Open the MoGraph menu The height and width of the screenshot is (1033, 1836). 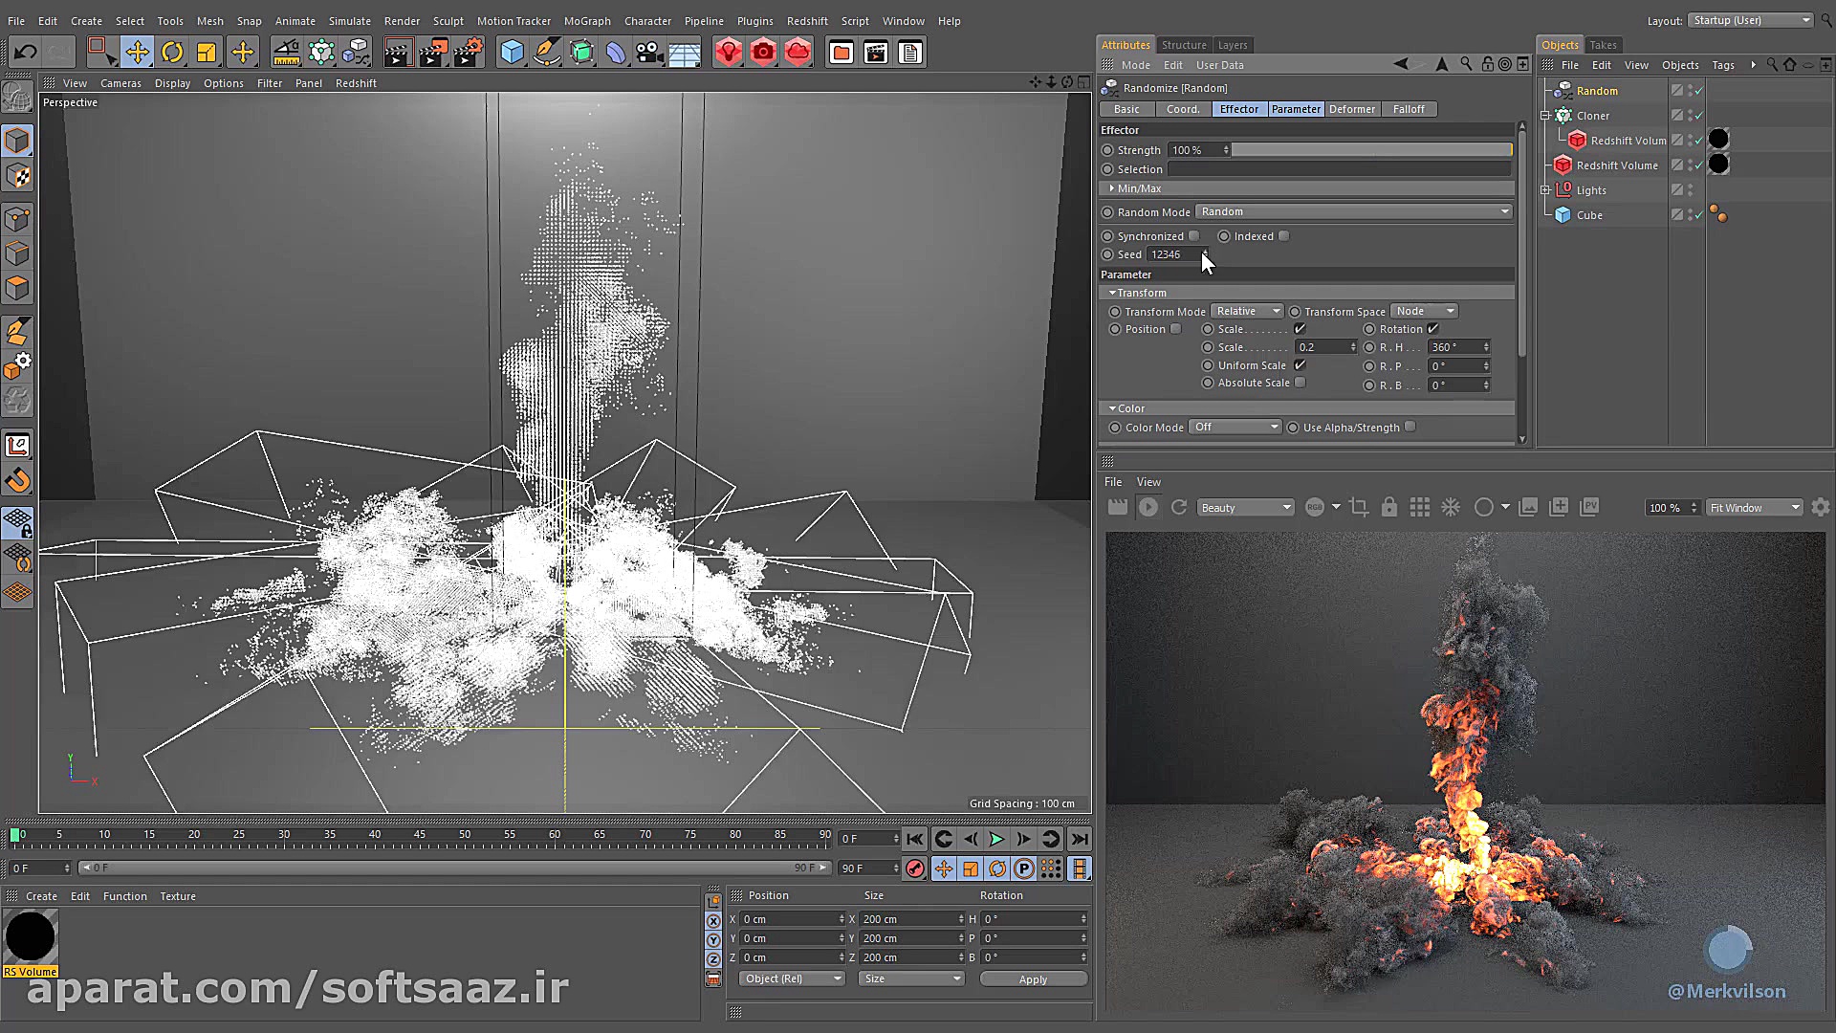pos(586,20)
